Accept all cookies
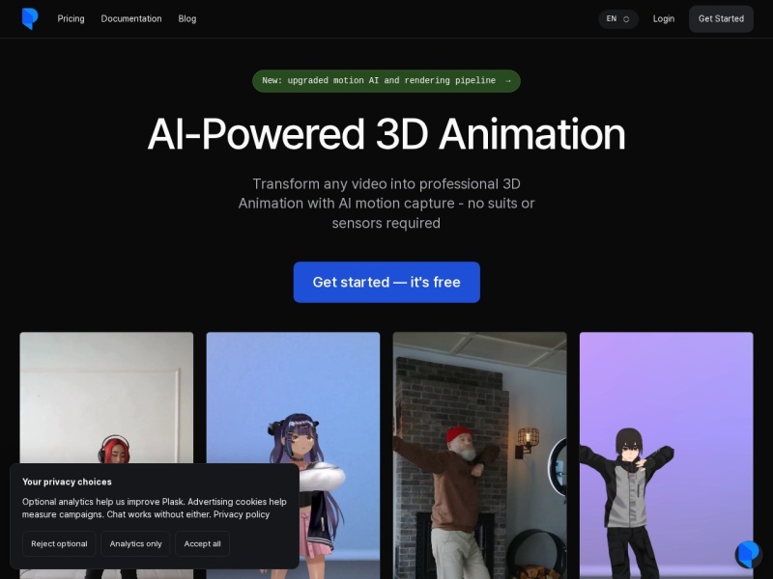The width and height of the screenshot is (773, 579). pos(202,543)
